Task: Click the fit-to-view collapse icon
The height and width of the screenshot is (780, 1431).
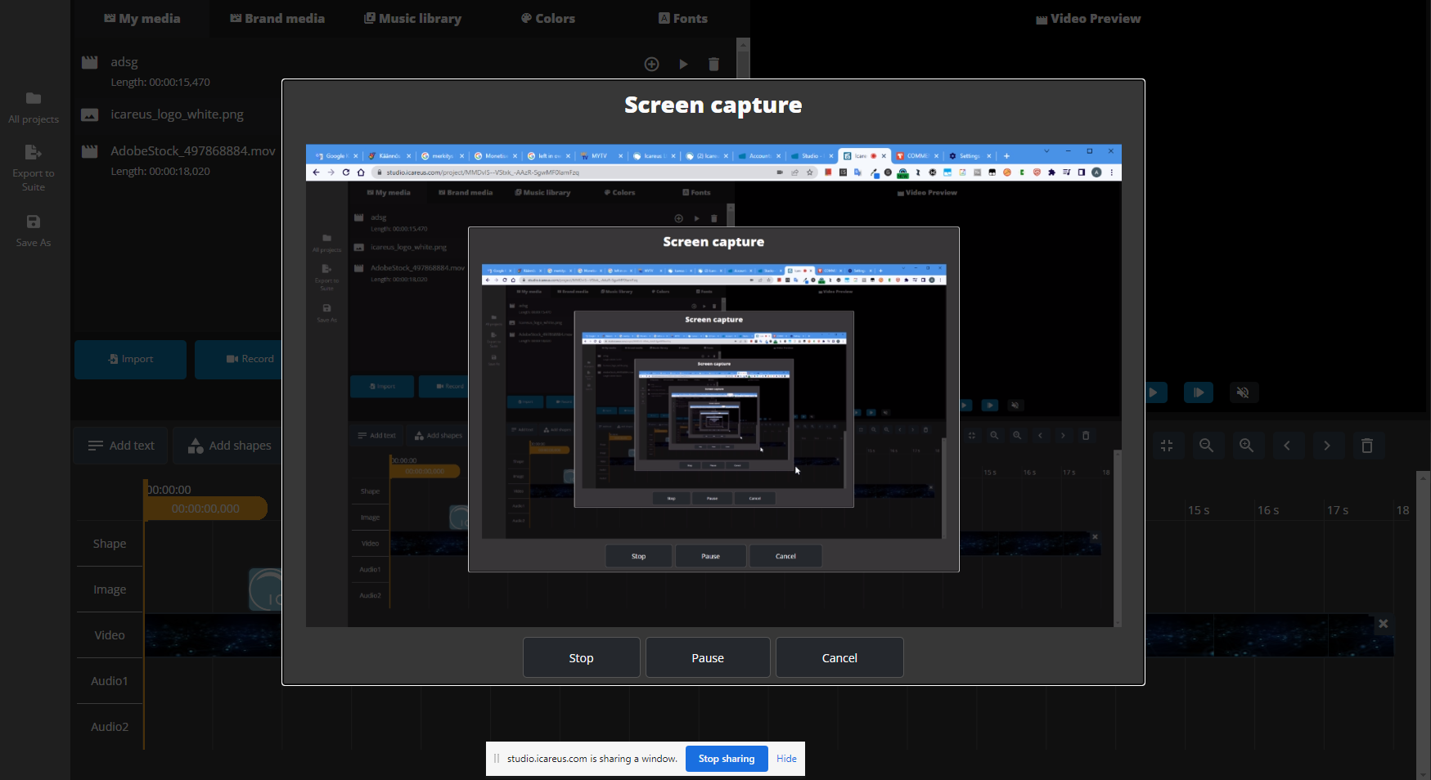Action: [1167, 446]
